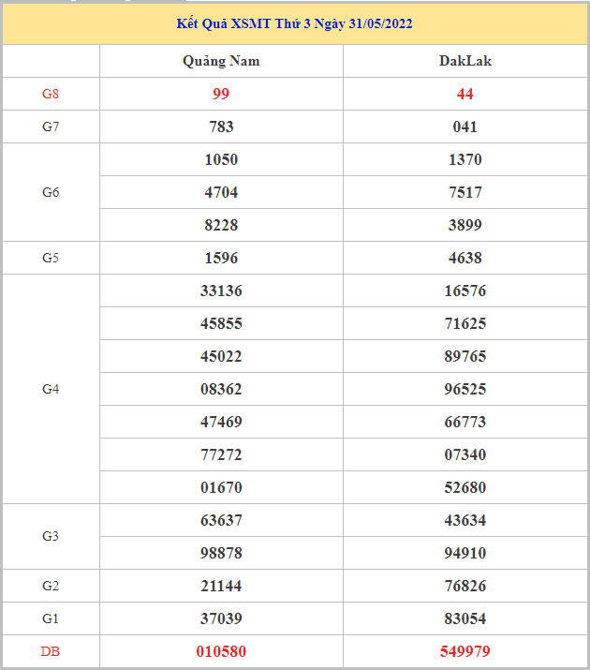Click Quảng Nam G8 result 99
The image size is (590, 670).
221,94
